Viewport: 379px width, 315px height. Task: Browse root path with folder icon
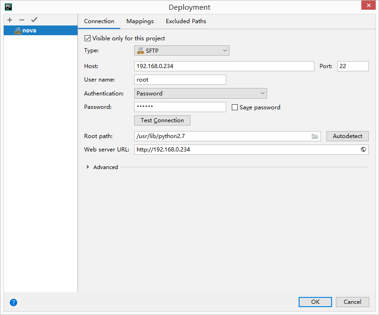[315, 136]
